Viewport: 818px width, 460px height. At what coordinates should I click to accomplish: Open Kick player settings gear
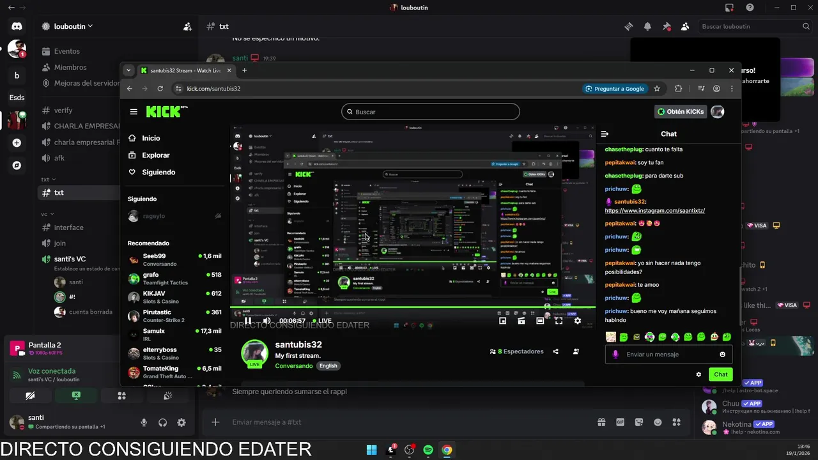pos(578,321)
